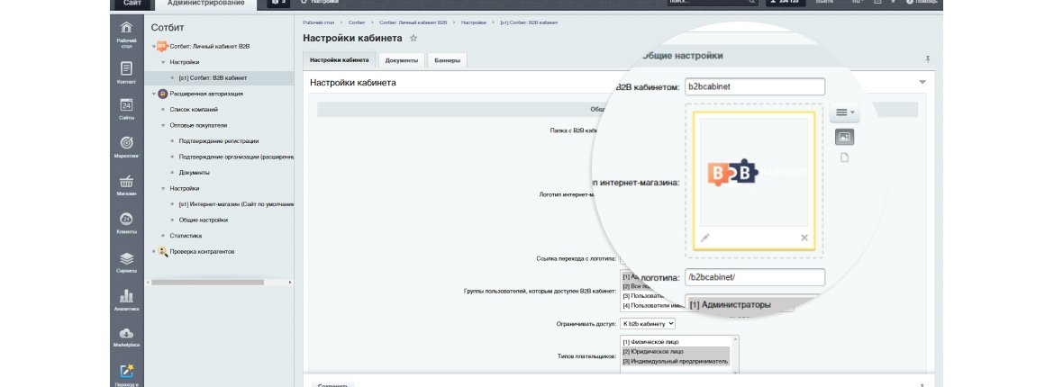
Task: Click the left tree horizontal scrollbar
Action: point(207,283)
